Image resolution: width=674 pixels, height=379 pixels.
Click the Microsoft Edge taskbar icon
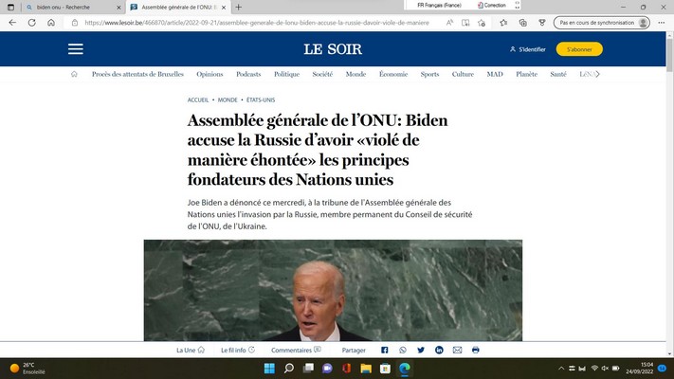405,369
